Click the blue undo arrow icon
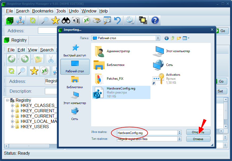 [x=117, y=20]
